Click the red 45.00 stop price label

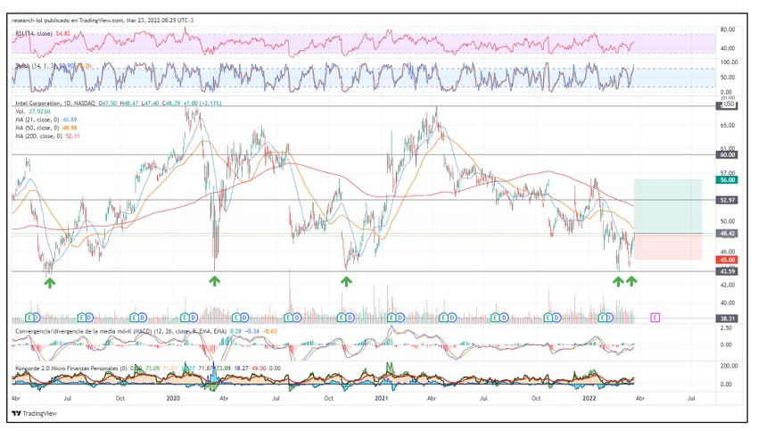coord(727,260)
